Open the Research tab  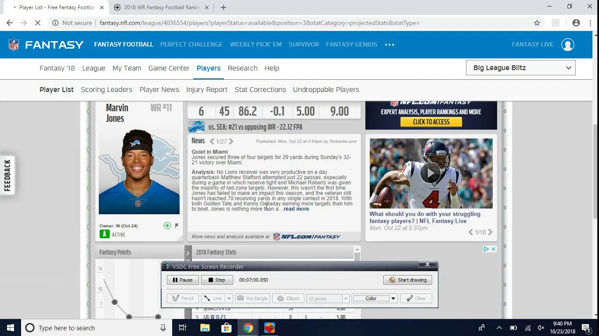pos(242,68)
